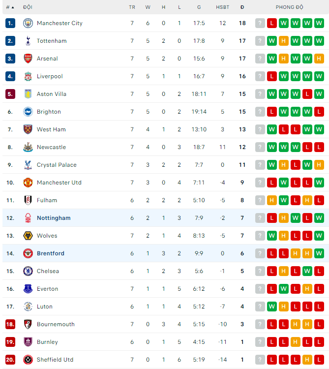
Task: Sort by the HSBT column header
Action: point(222,7)
